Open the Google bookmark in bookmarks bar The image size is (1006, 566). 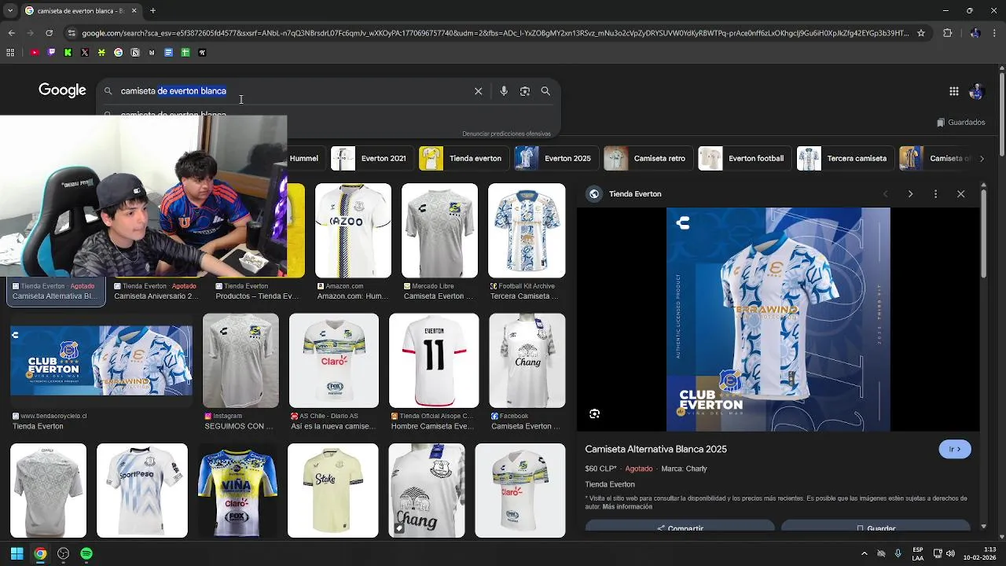coord(118,53)
